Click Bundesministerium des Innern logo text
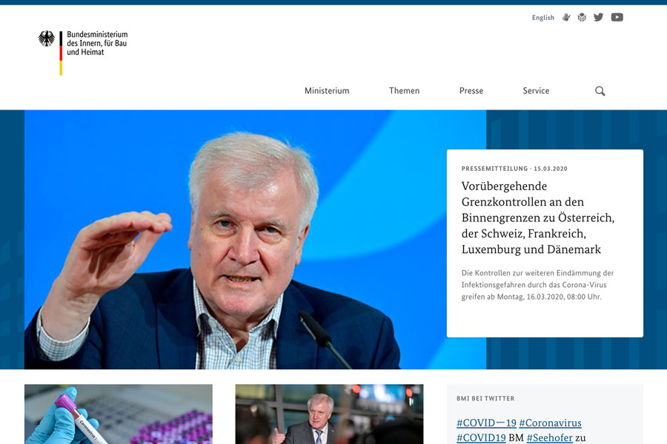 [x=97, y=44]
